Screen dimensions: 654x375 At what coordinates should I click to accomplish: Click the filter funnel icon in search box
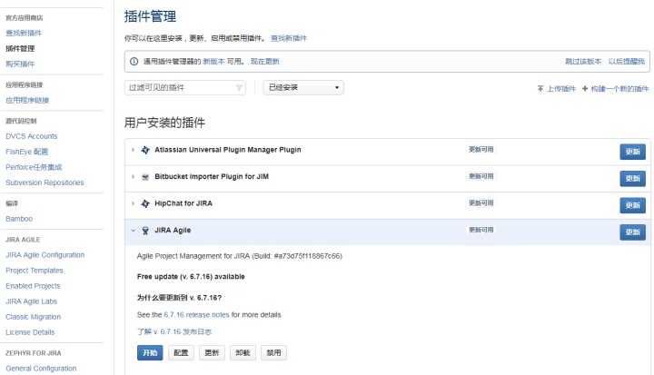(x=239, y=88)
